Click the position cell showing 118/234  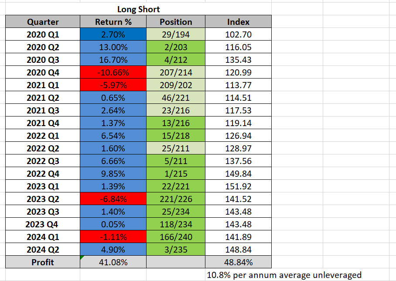click(x=176, y=224)
